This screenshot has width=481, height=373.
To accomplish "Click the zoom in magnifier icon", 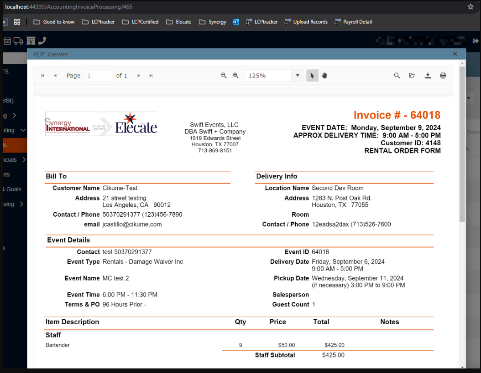I will point(236,76).
